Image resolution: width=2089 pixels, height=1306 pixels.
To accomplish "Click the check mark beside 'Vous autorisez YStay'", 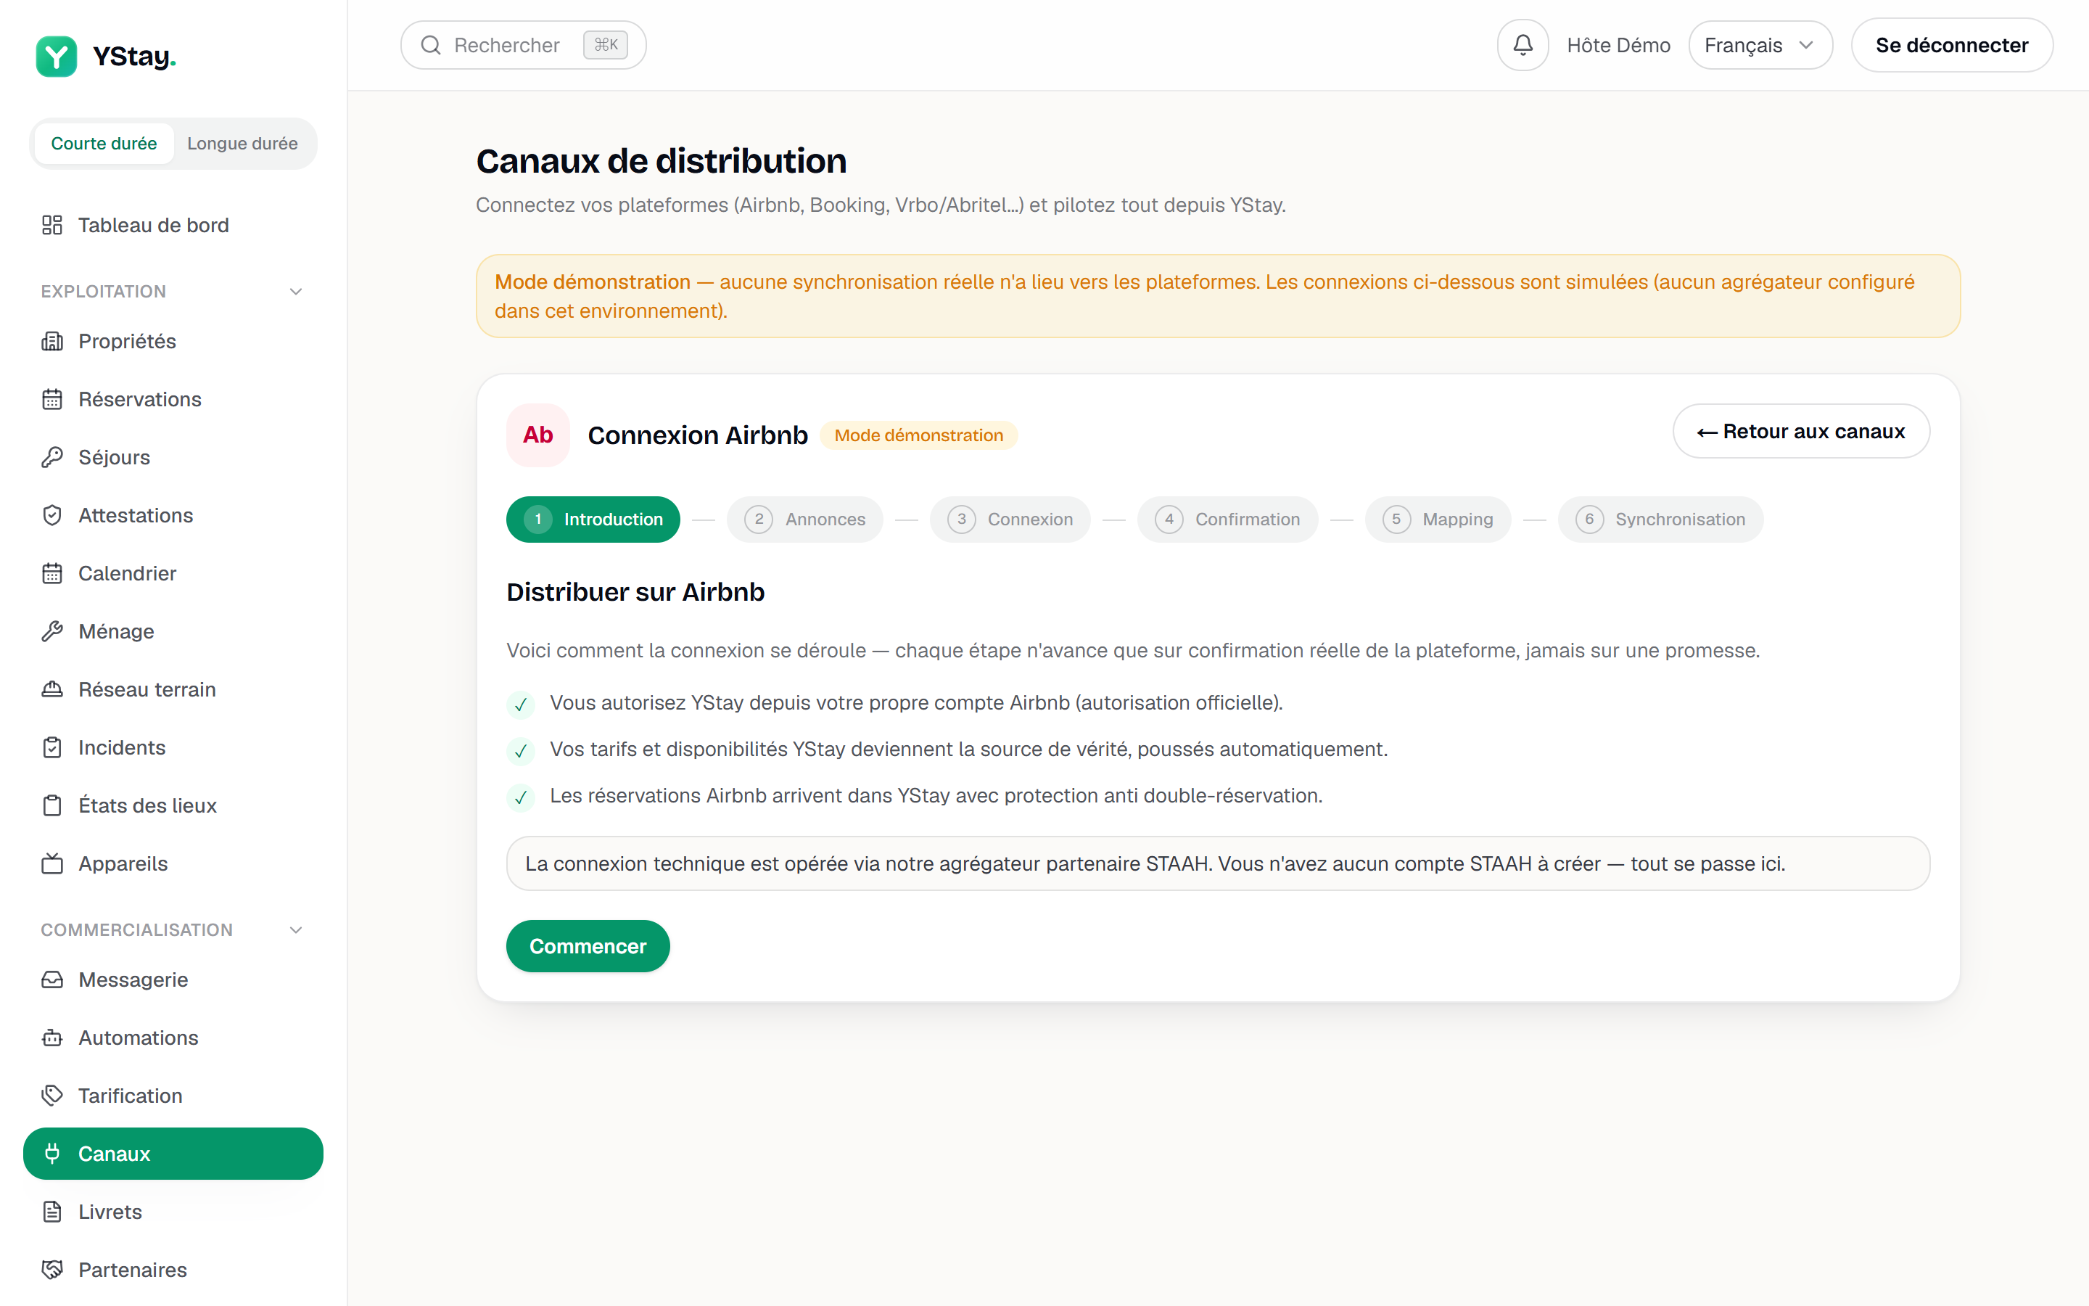I will [x=521, y=705].
